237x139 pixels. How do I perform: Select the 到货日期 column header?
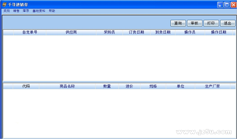pyautogui.click(x=163, y=32)
